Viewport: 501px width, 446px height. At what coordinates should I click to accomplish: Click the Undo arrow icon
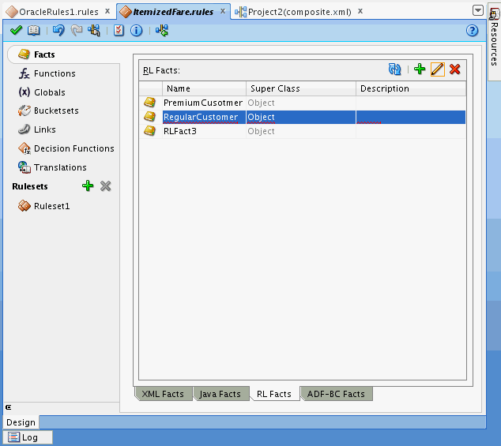(x=58, y=31)
